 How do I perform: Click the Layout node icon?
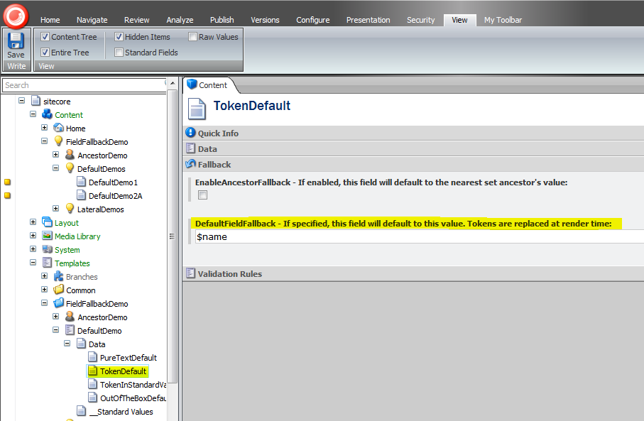pos(48,222)
